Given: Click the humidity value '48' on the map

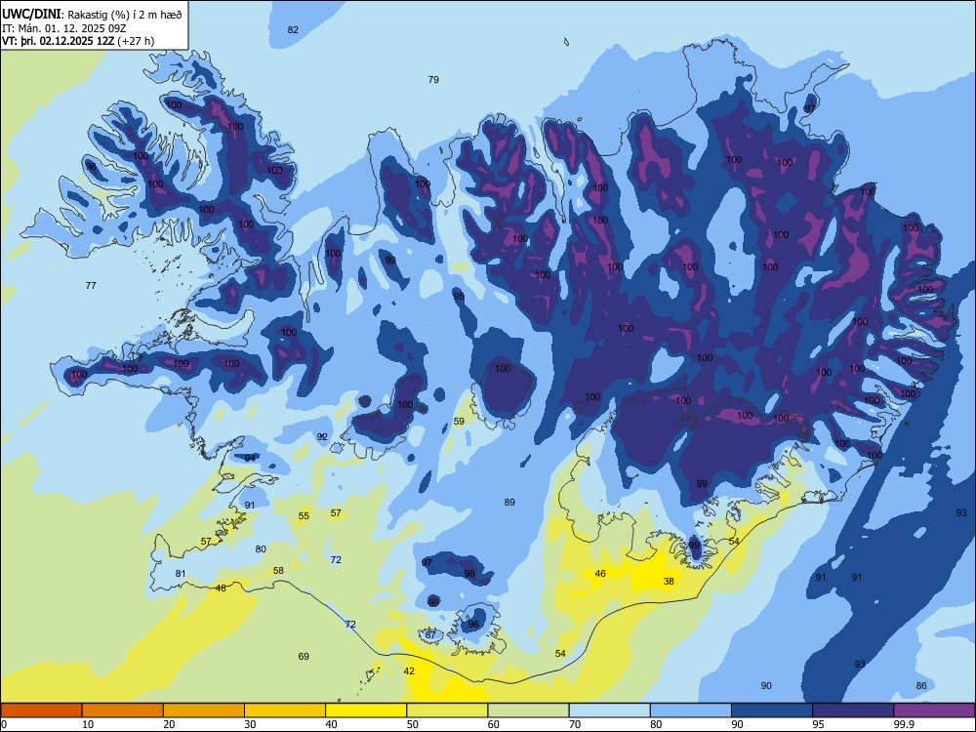Looking at the screenshot, I should (x=221, y=589).
